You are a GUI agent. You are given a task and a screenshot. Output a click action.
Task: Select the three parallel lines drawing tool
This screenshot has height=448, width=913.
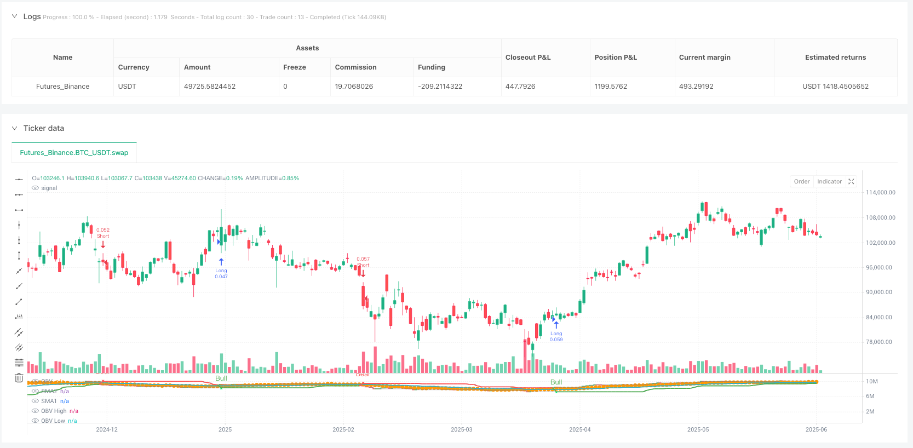(19, 347)
